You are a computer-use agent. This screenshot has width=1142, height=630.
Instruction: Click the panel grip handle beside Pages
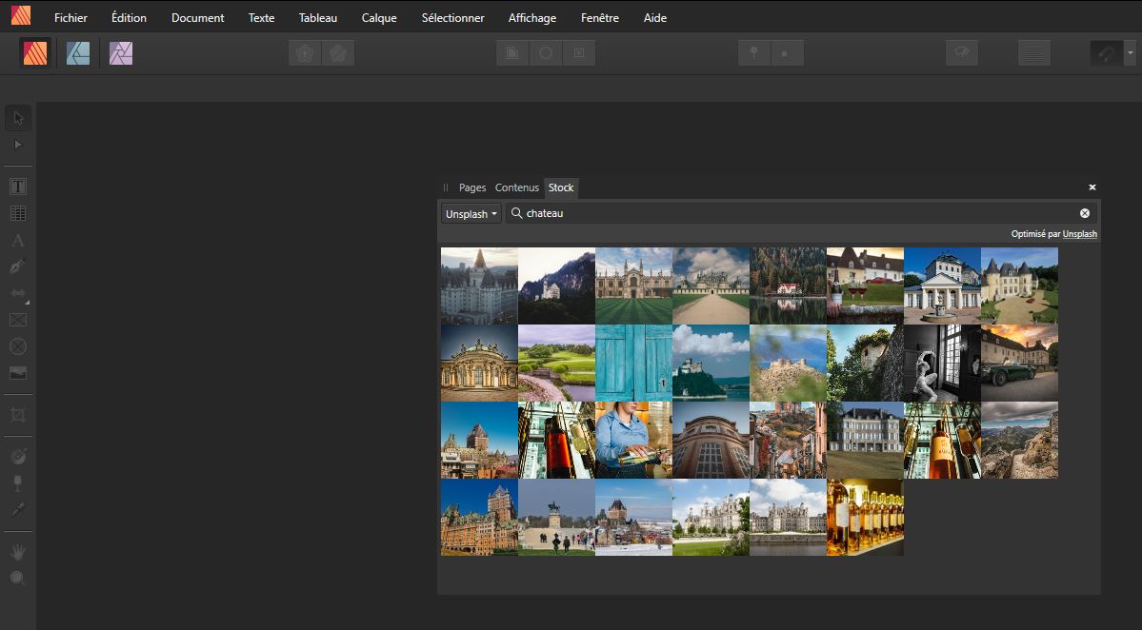pyautogui.click(x=446, y=187)
